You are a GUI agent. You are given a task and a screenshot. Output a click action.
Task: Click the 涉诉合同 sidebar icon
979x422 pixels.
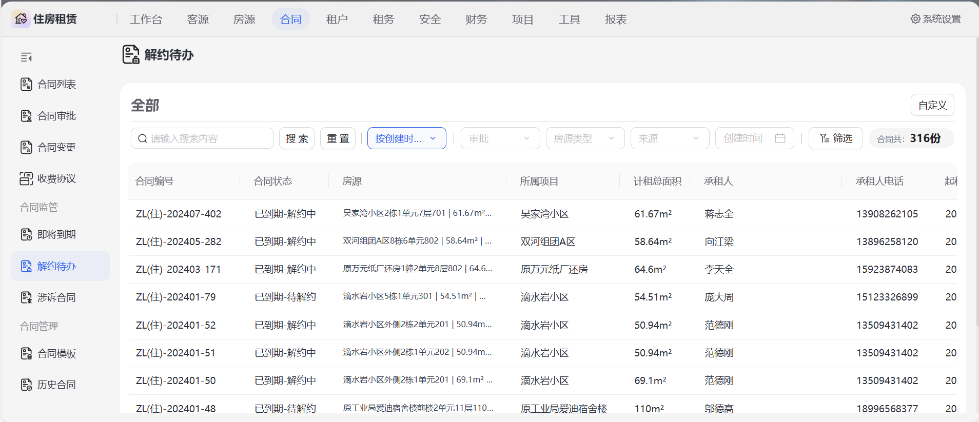click(26, 297)
